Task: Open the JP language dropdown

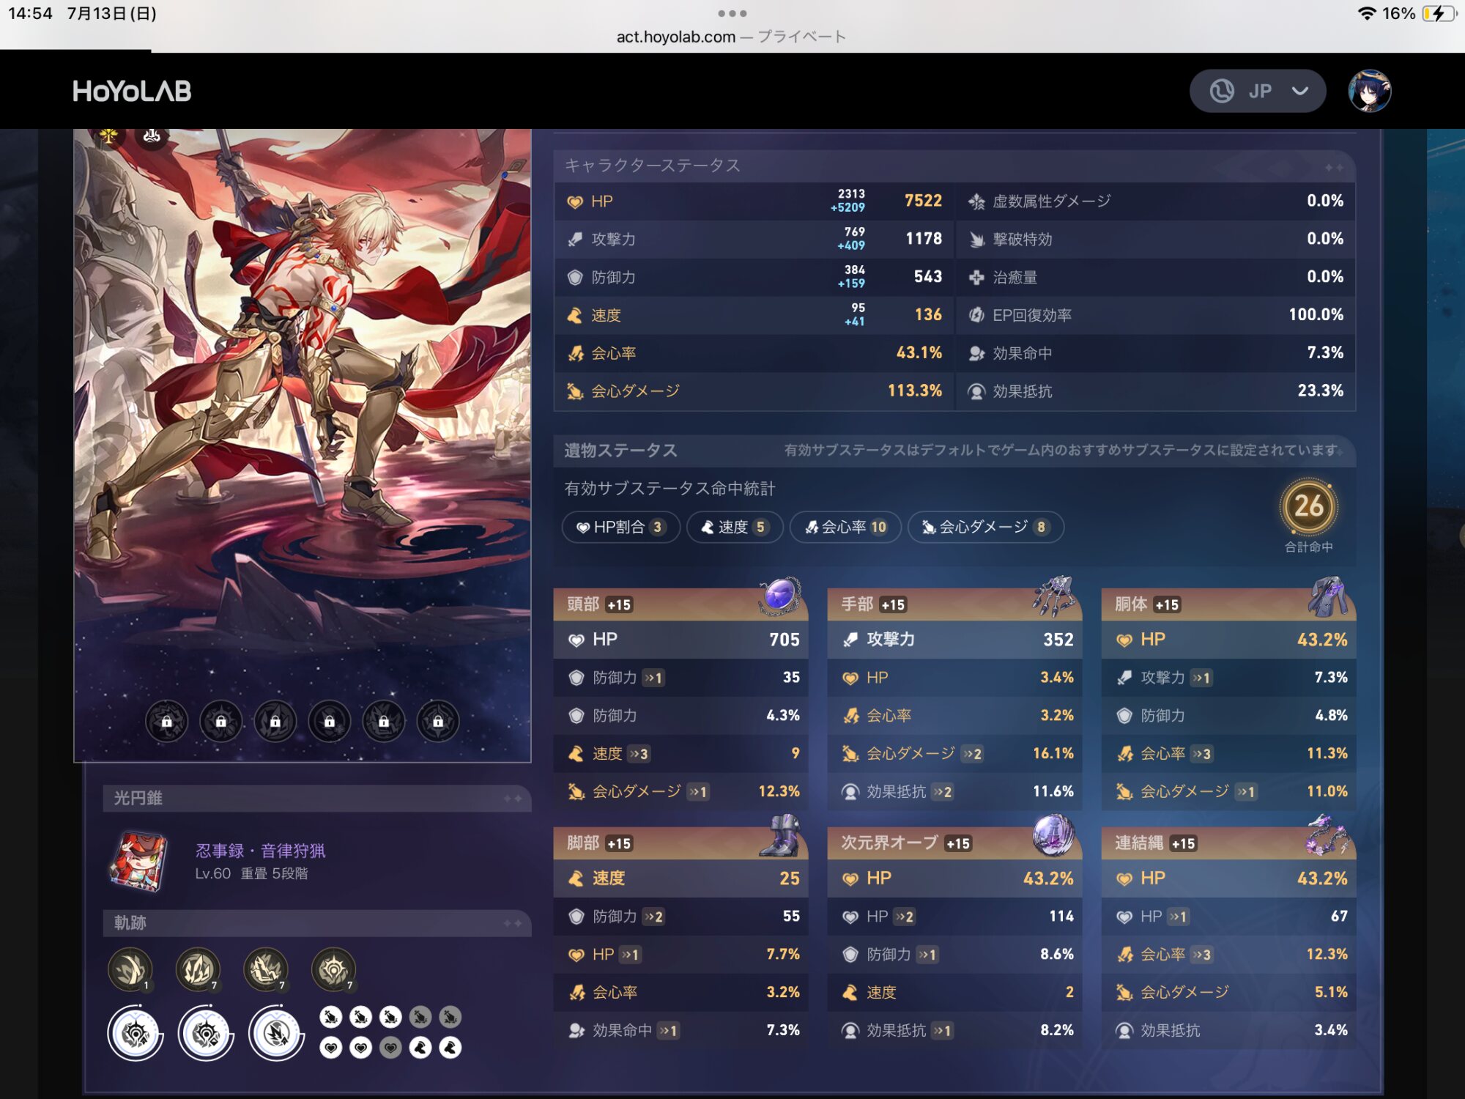Action: 1257,91
